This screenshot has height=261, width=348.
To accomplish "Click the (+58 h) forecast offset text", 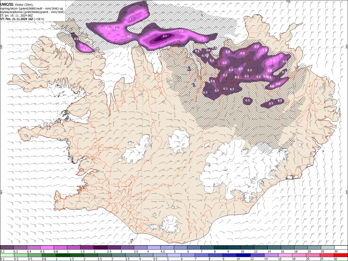I will click(x=39, y=19).
